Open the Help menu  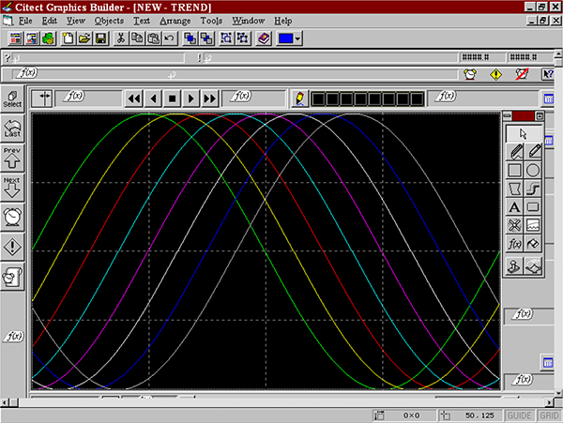pyautogui.click(x=283, y=21)
